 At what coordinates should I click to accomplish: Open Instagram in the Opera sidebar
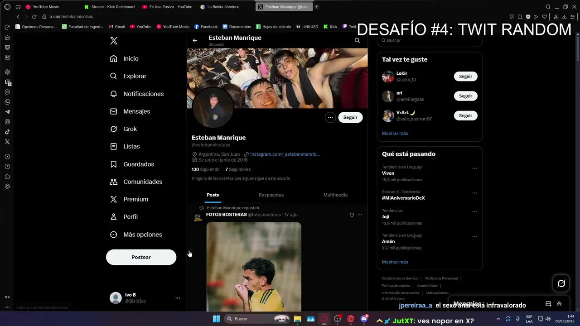7,122
